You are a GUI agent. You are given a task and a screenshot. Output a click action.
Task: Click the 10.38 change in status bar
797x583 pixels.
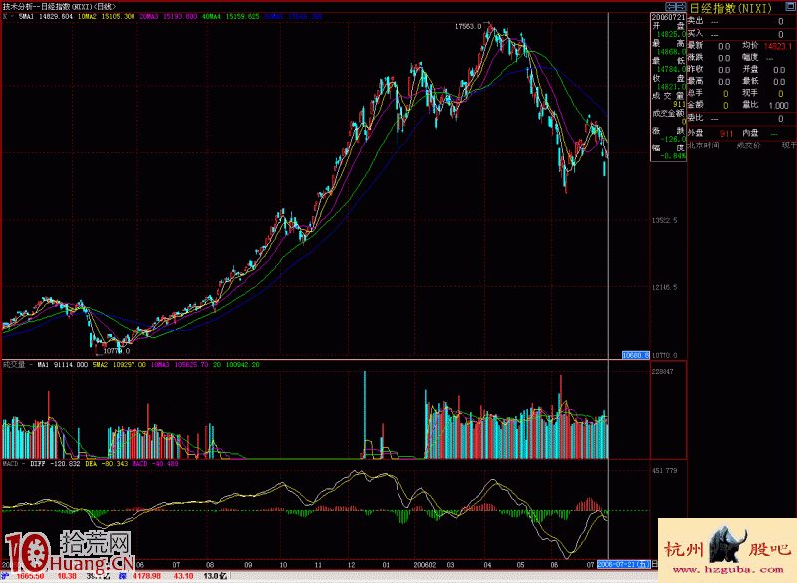(x=67, y=576)
